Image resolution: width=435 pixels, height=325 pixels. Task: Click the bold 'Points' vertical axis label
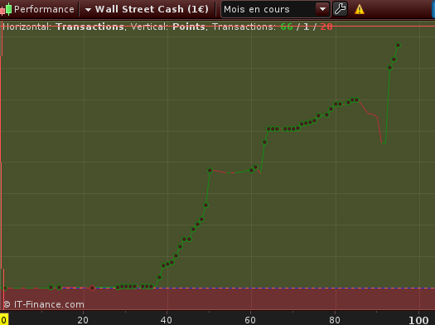click(x=189, y=27)
